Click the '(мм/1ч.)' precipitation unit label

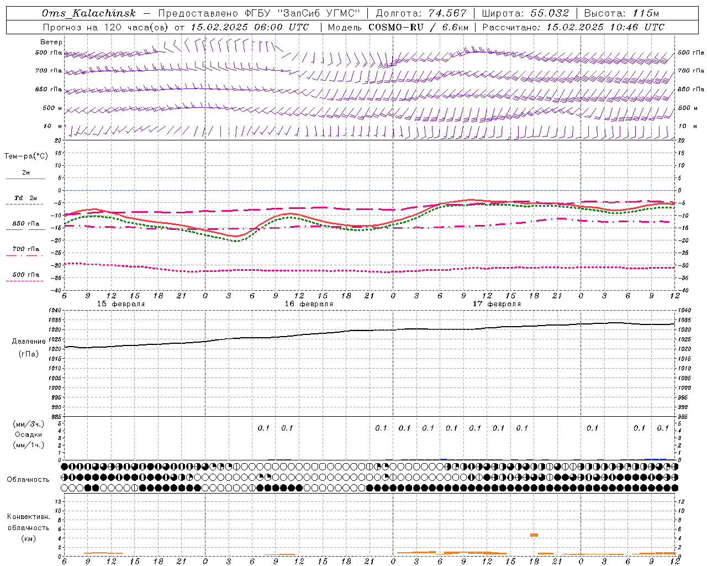click(x=29, y=445)
